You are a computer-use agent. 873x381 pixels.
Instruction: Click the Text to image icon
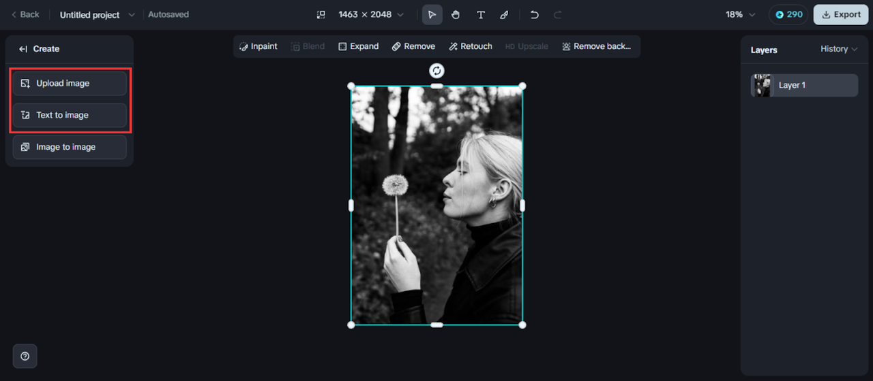(x=25, y=115)
